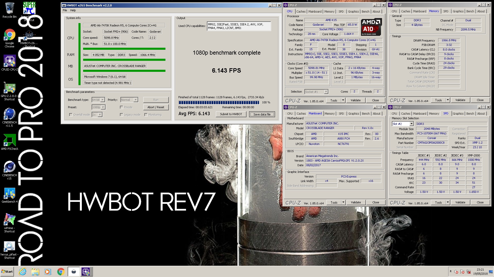494x277 pixels.
Task: Switch to Graphics tab in CPU-Z Memory window
Action: 458,11
